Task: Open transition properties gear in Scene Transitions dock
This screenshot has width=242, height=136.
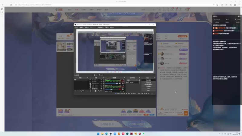Action: pyautogui.click(x=139, y=80)
